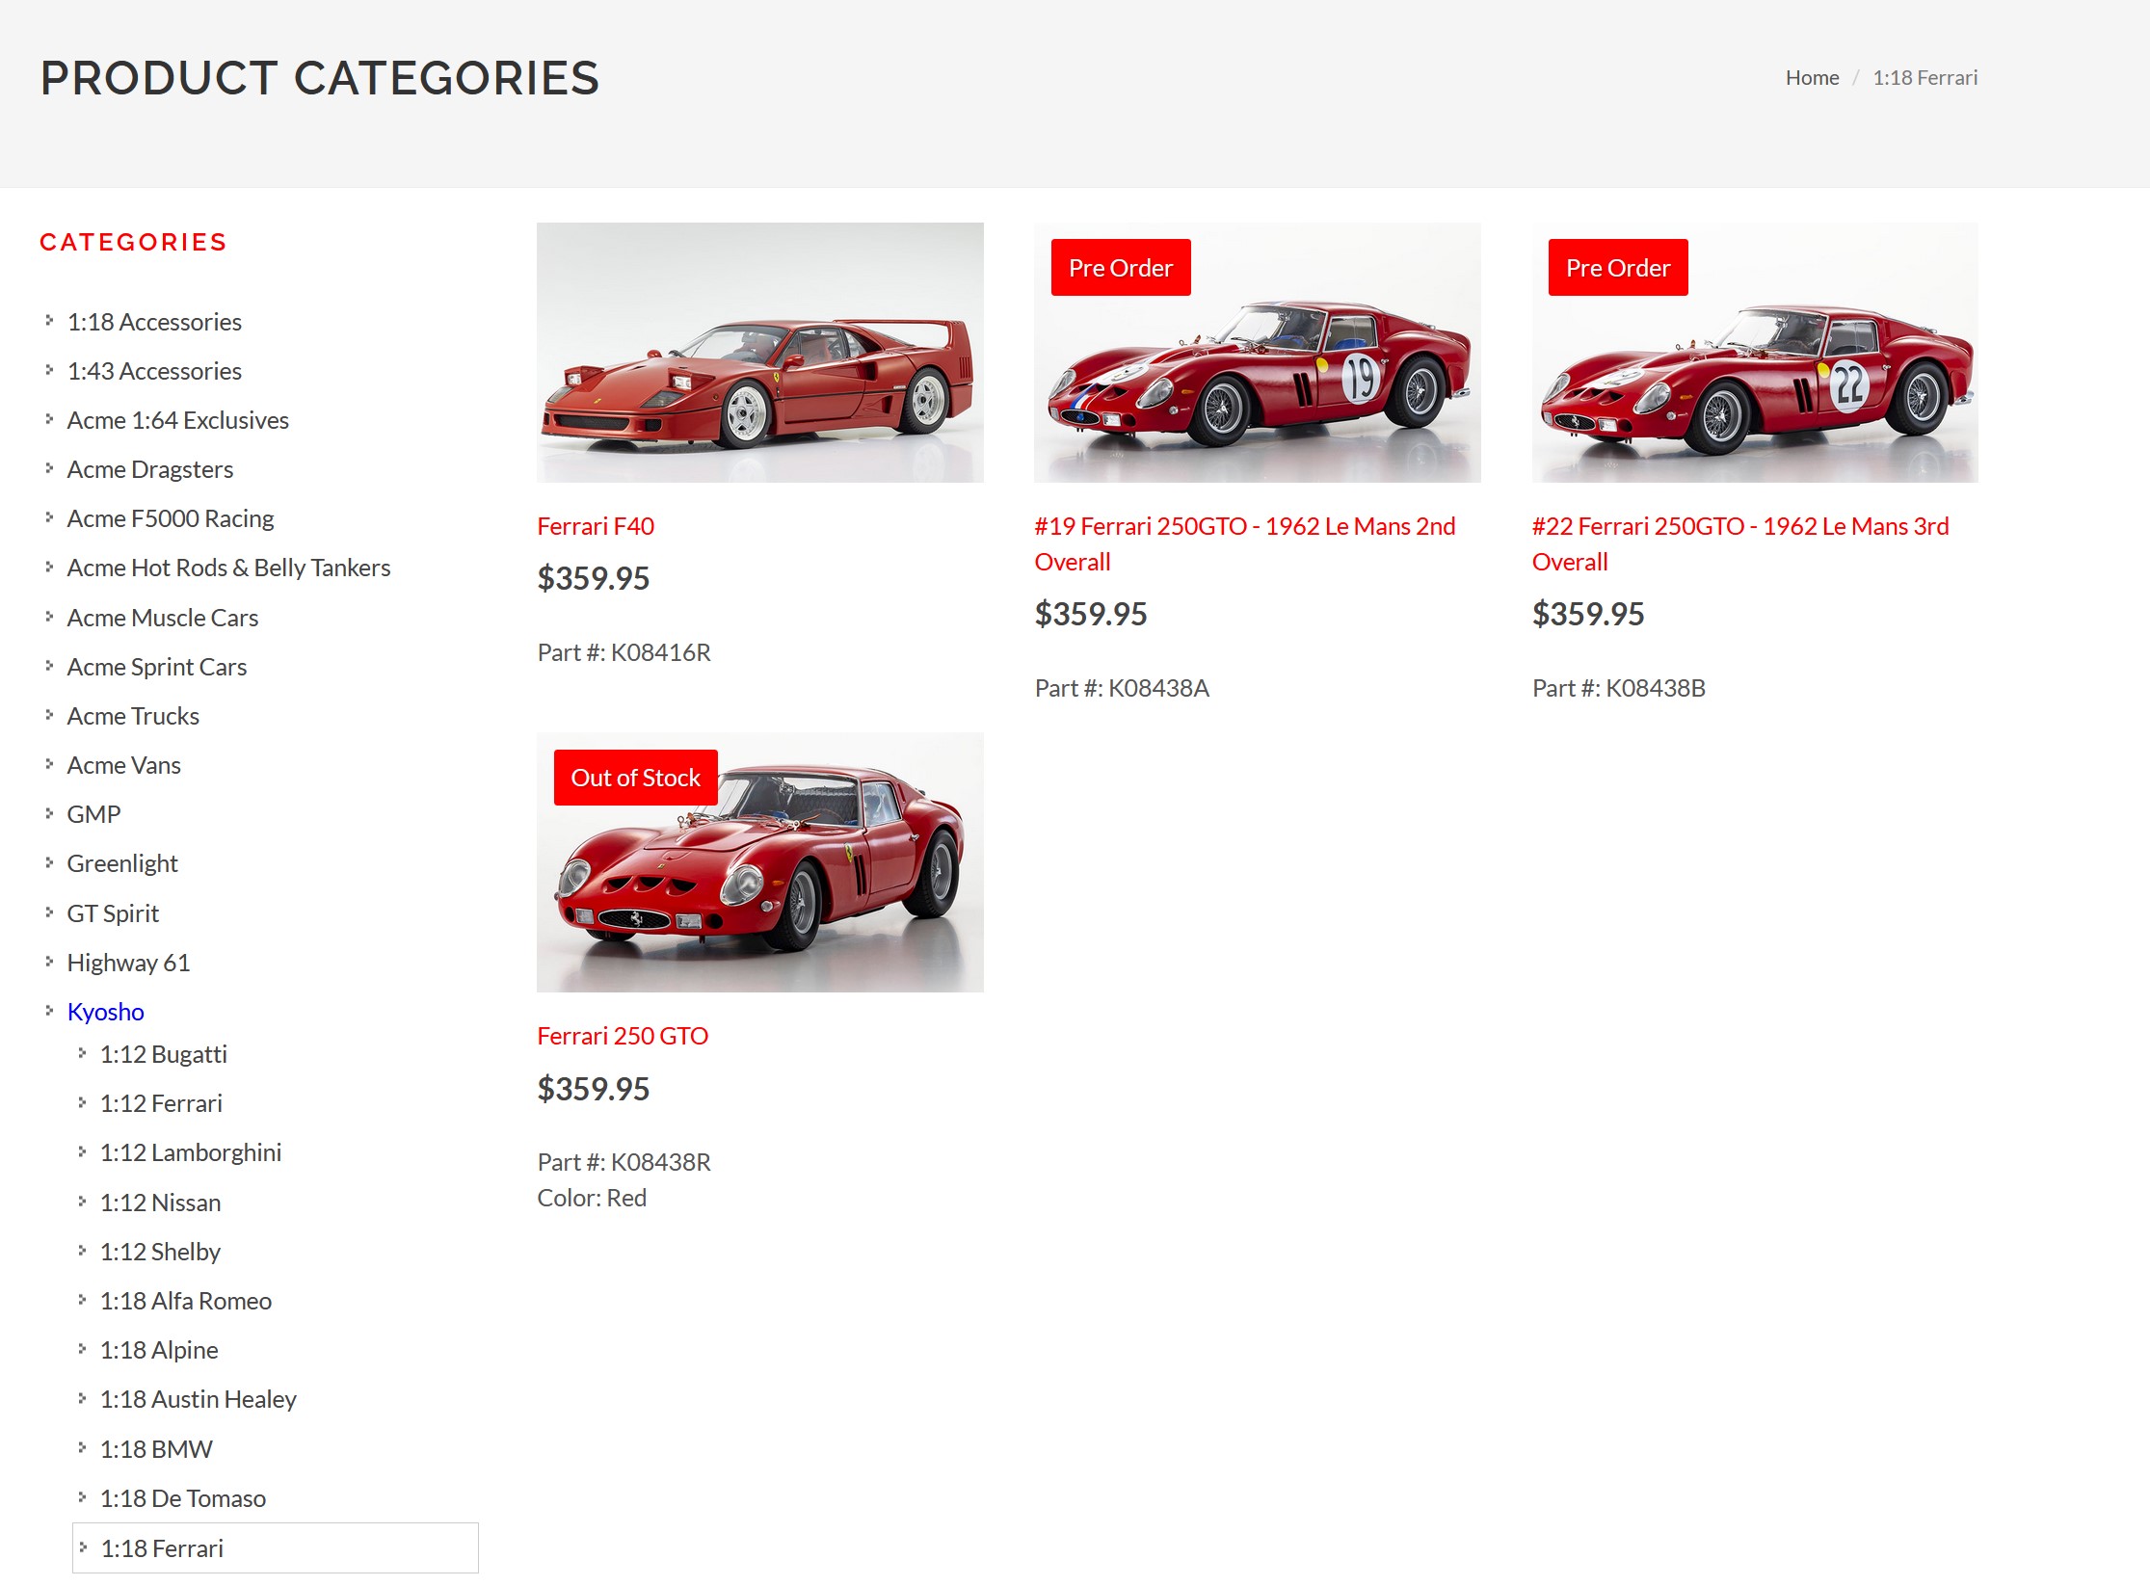
Task: Open the Ferrari 250 GTO title link
Action: click(x=623, y=1036)
